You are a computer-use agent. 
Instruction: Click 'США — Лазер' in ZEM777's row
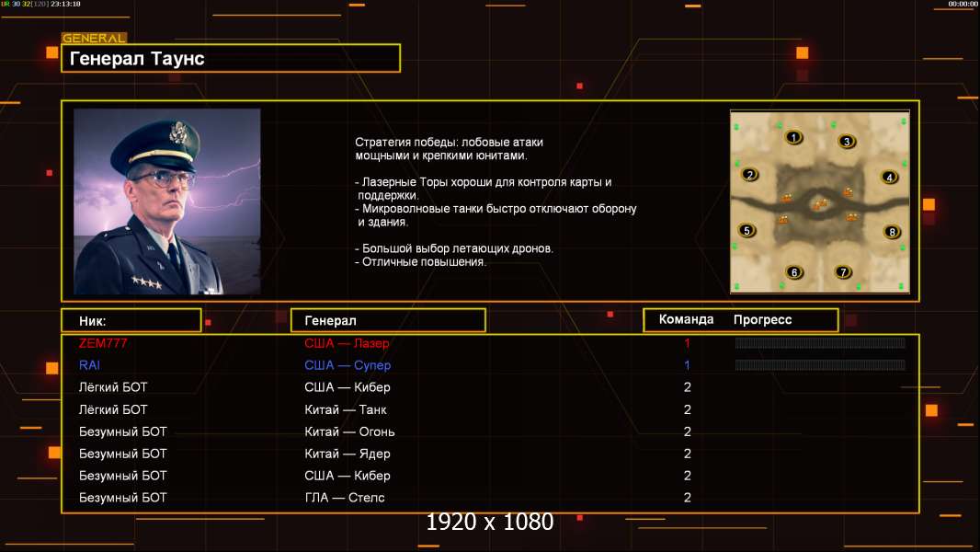pos(347,343)
